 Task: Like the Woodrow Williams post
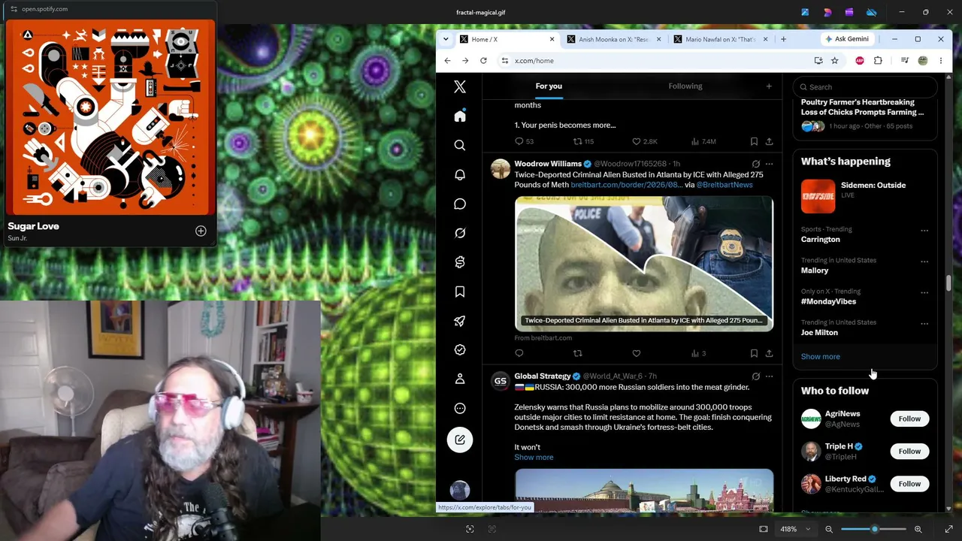click(x=636, y=353)
